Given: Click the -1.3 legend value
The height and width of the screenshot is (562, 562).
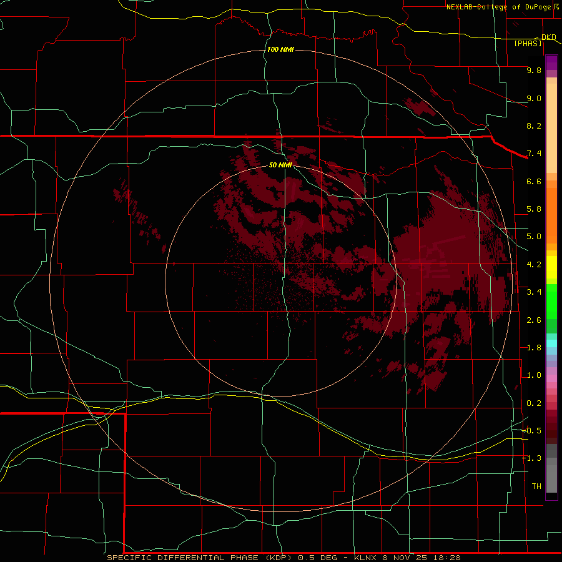Looking at the screenshot, I should coord(532,458).
